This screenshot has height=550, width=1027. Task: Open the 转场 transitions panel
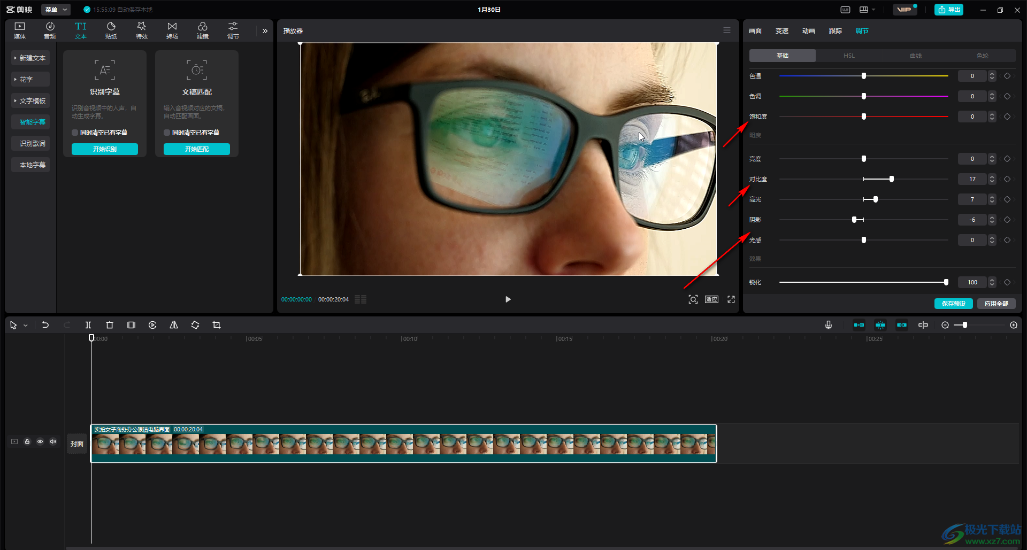coord(172,30)
